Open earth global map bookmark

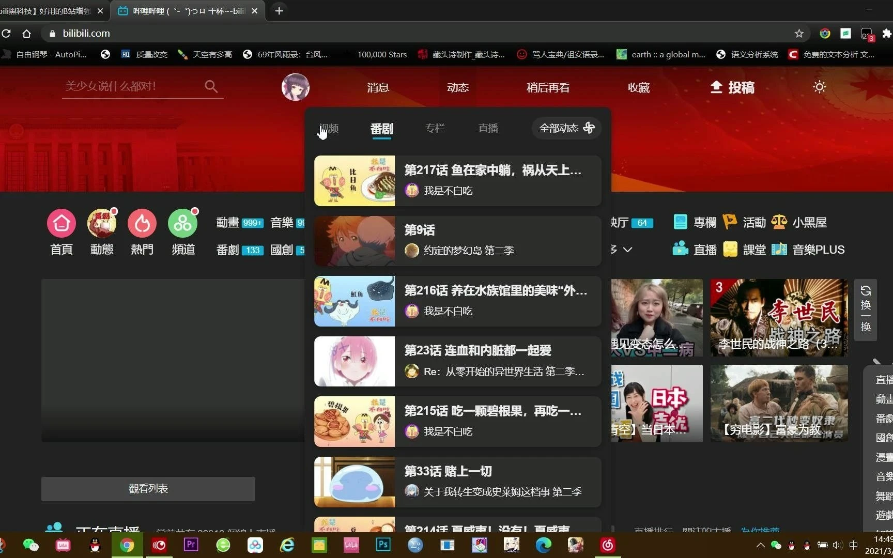pyautogui.click(x=661, y=54)
